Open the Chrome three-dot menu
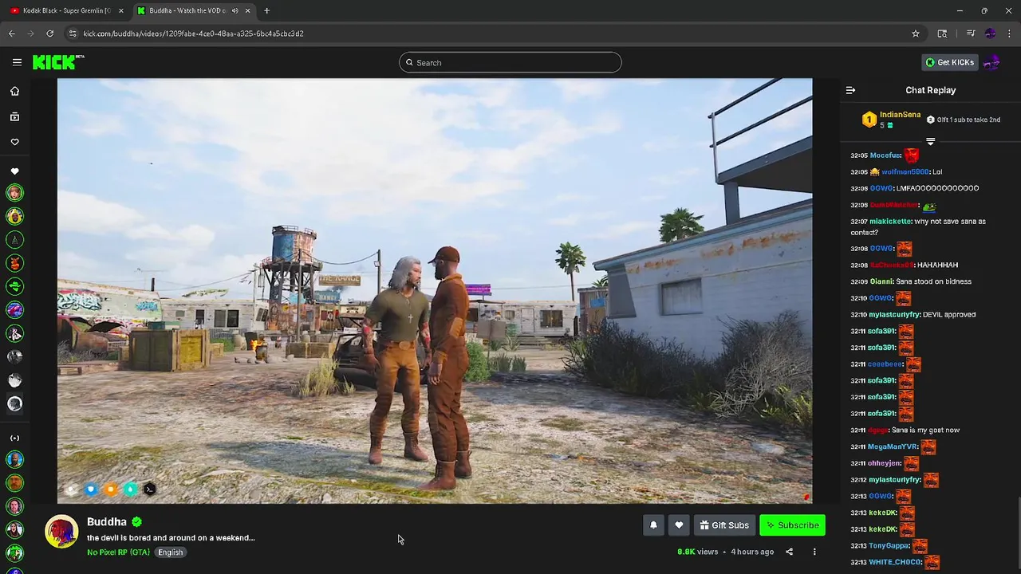This screenshot has width=1021, height=574. pos(1009,33)
